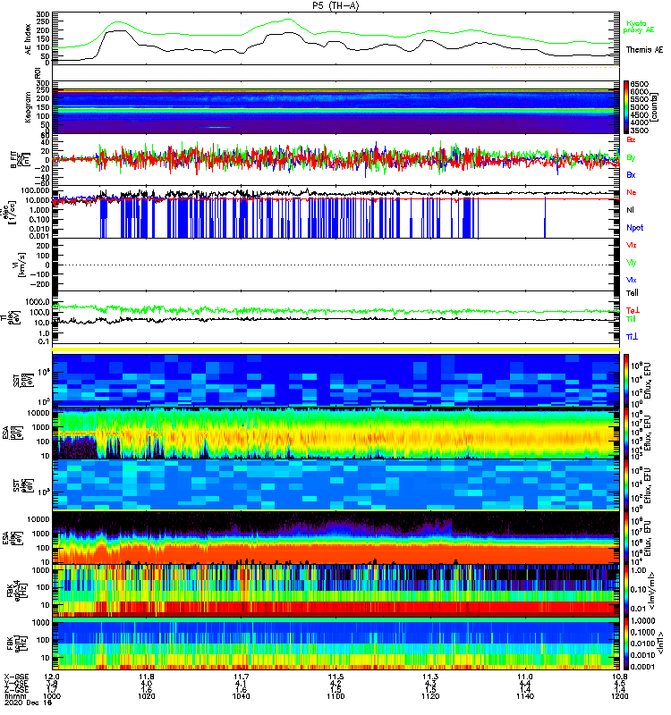Image resolution: width=671 pixels, height=715 pixels.
Task: Click the yellow bar above the SST panel
Action: [335, 349]
